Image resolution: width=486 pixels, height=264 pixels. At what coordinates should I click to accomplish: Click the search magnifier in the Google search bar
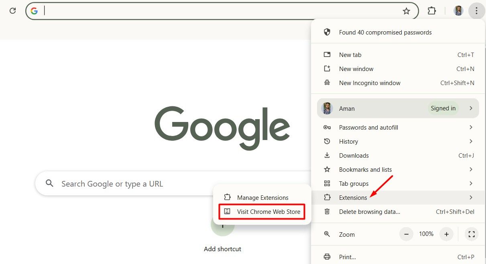[x=49, y=183]
